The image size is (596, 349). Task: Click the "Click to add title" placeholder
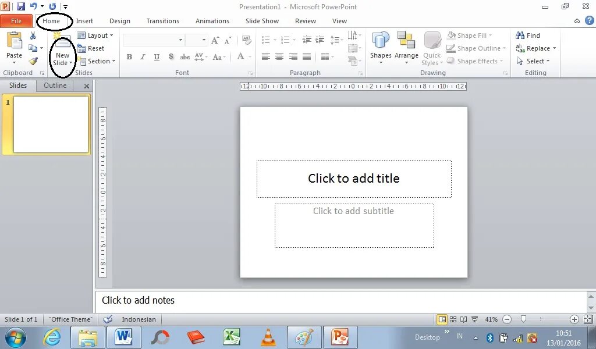(354, 179)
